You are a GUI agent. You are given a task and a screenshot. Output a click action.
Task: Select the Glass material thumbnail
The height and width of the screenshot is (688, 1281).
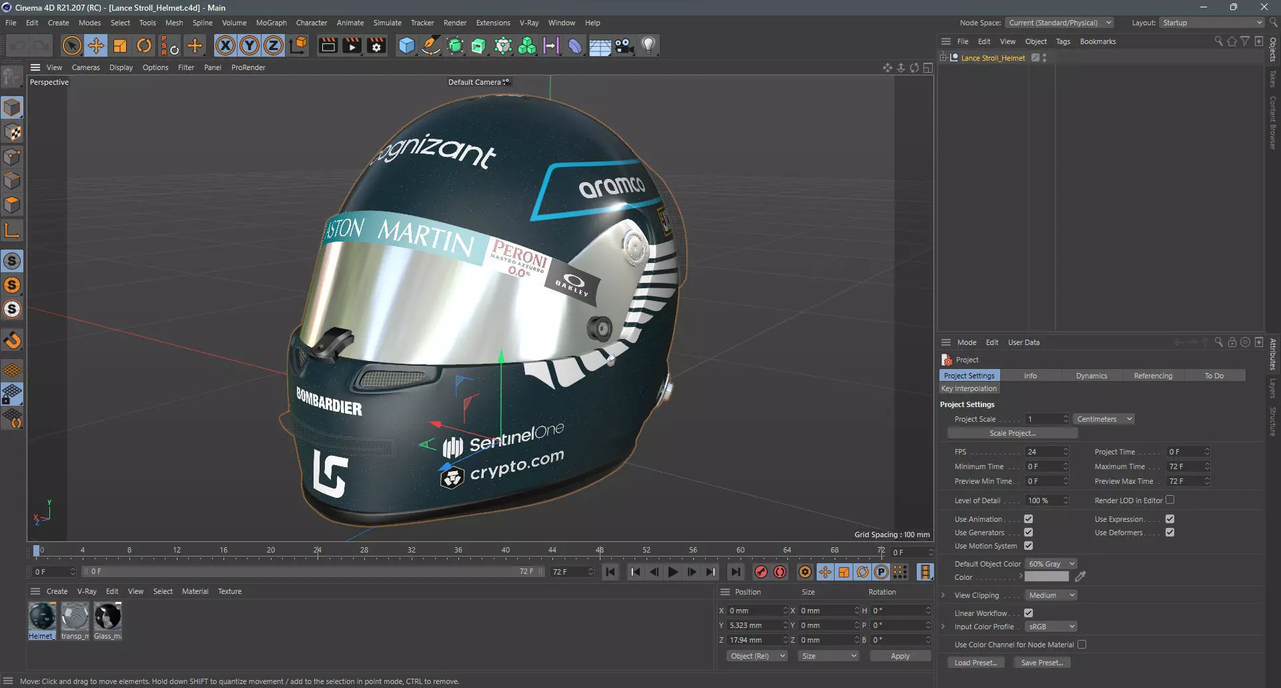107,616
